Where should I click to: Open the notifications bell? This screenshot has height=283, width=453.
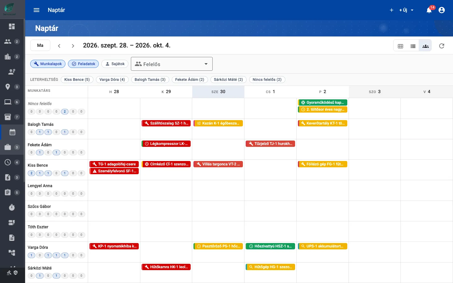coord(429,10)
